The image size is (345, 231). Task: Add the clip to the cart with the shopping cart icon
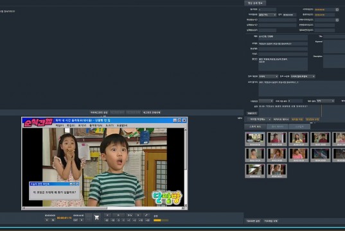pos(96,218)
